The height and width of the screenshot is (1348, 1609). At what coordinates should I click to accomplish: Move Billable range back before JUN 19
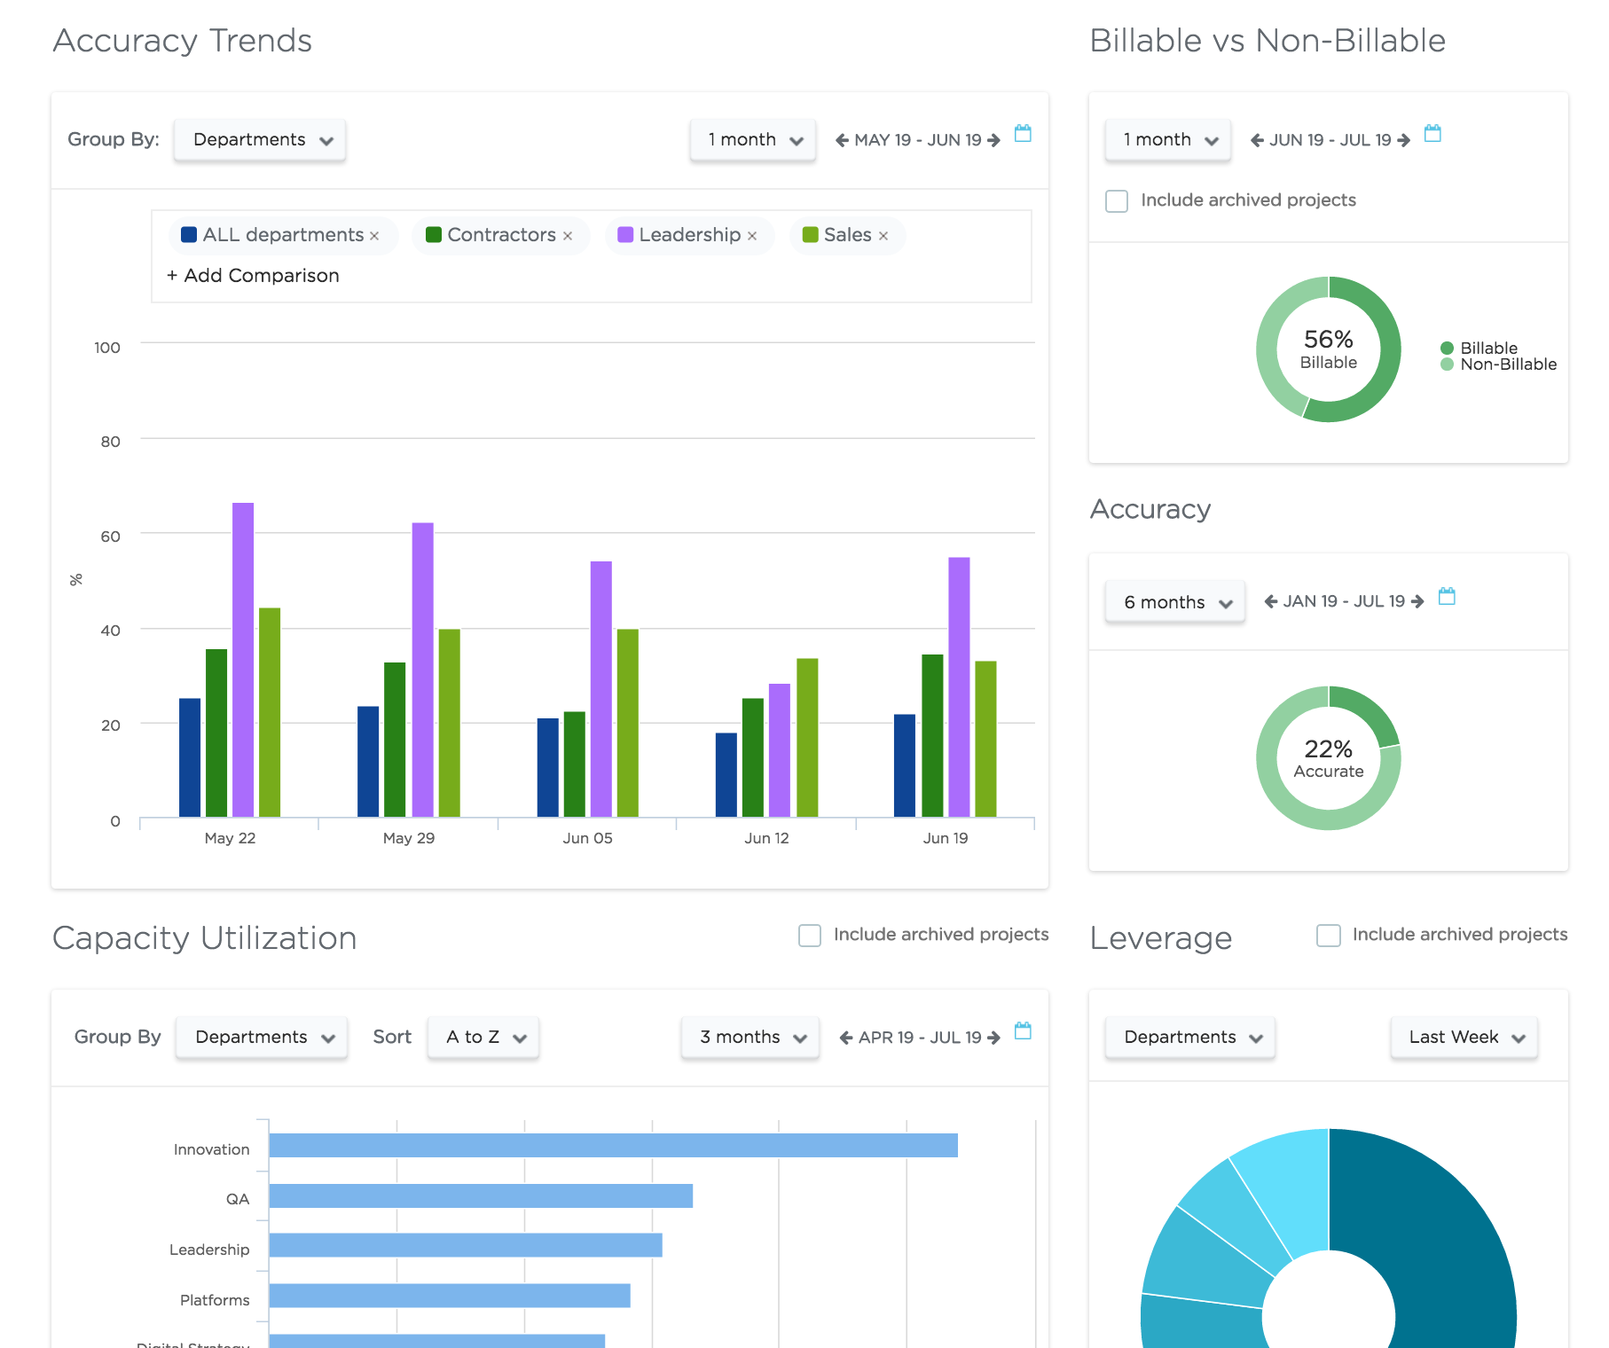tap(1257, 140)
